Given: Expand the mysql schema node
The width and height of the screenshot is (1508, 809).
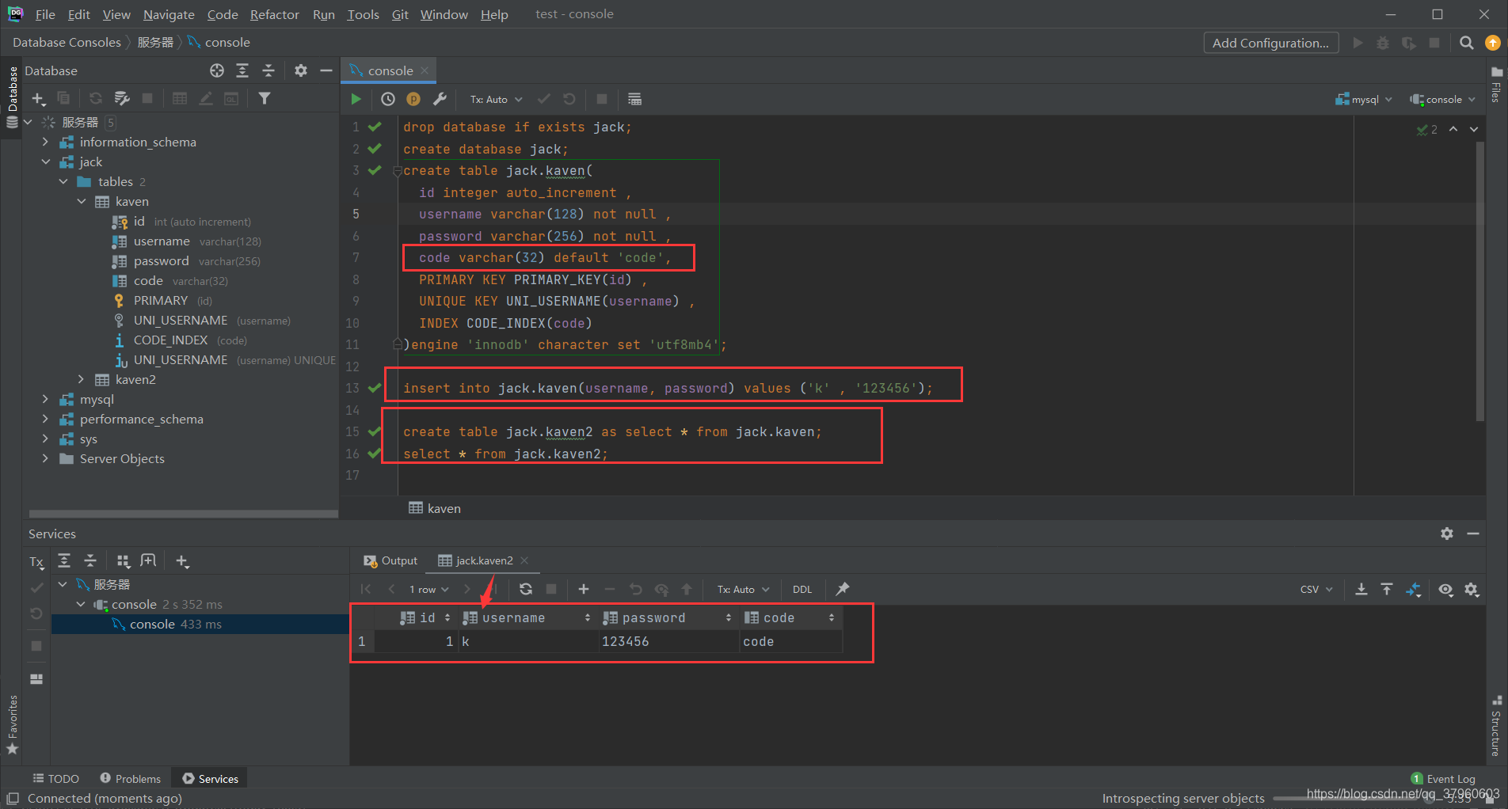Looking at the screenshot, I should click(x=46, y=399).
